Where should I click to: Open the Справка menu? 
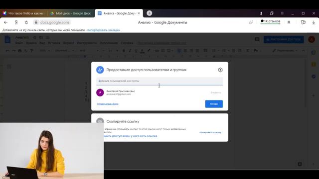point(127,43)
